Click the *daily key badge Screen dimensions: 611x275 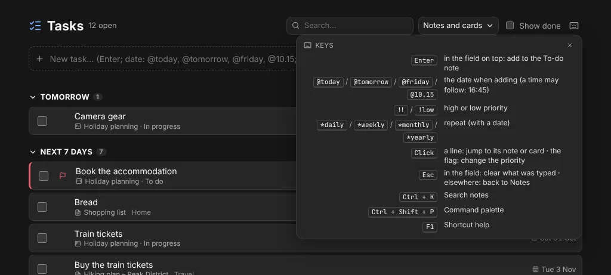pyautogui.click(x=332, y=125)
